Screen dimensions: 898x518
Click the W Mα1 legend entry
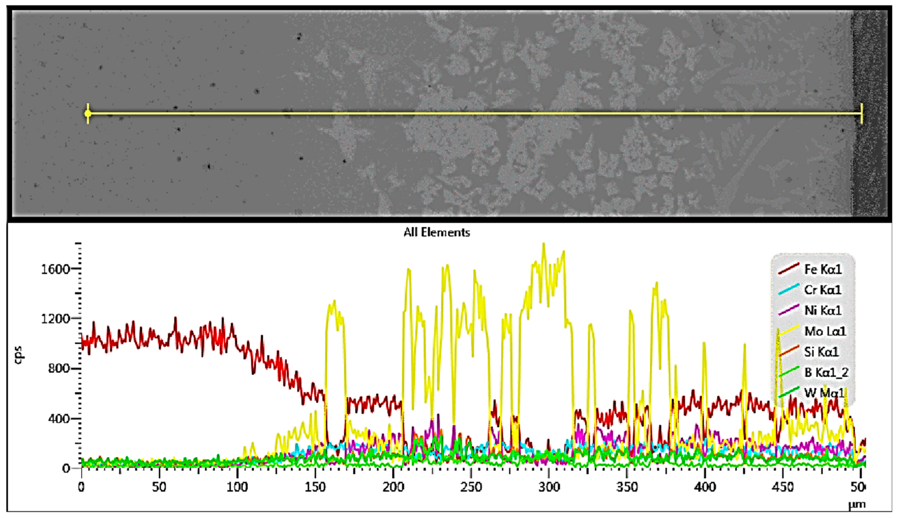[x=824, y=393]
